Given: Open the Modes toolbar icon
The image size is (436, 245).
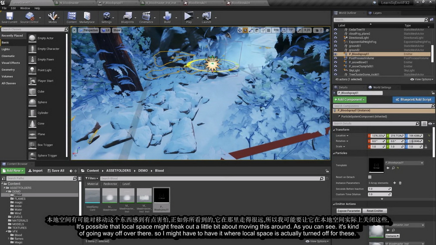Looking at the screenshot, I should tap(53, 18).
